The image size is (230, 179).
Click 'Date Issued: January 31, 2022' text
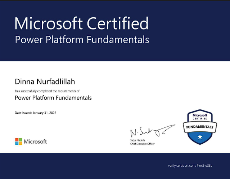point(36,113)
